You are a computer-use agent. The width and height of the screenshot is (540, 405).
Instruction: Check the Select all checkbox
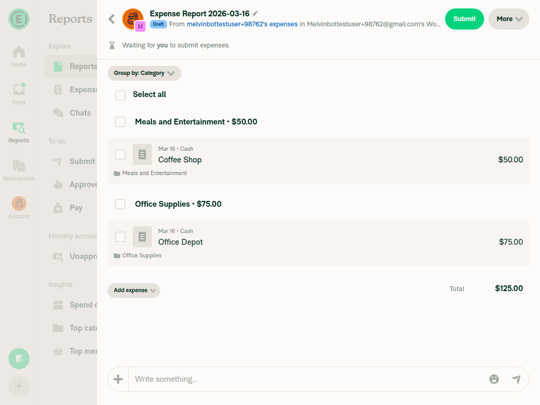tap(120, 95)
